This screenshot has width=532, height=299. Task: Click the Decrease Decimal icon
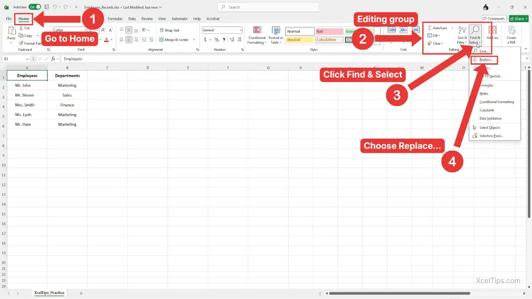239,40
